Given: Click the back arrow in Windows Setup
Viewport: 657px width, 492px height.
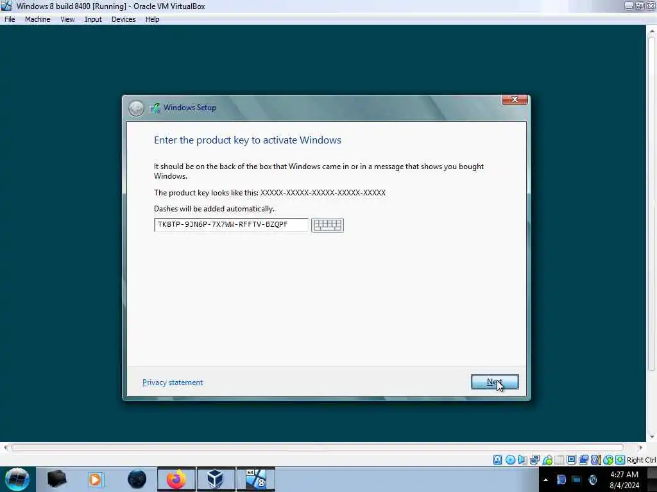Looking at the screenshot, I should coord(136,108).
